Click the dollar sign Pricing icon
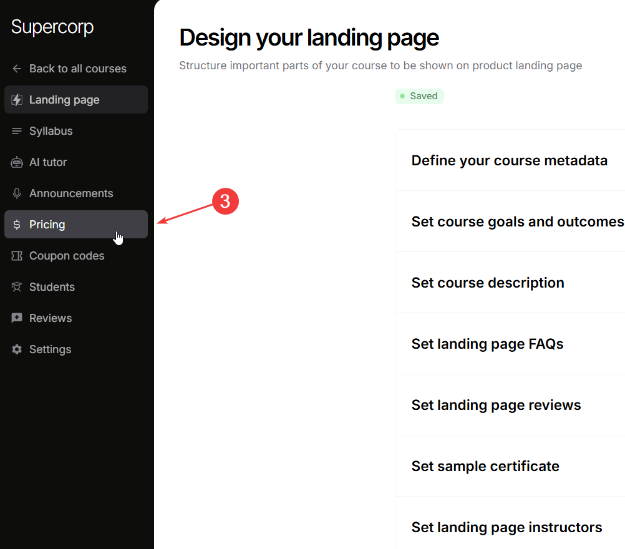Image resolution: width=625 pixels, height=549 pixels. coord(17,225)
